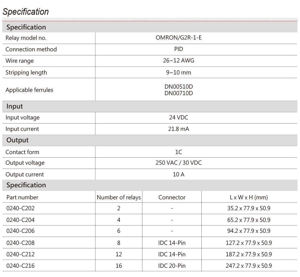Click the Relay model no. label
This screenshot has width=300, height=277.
26,38
